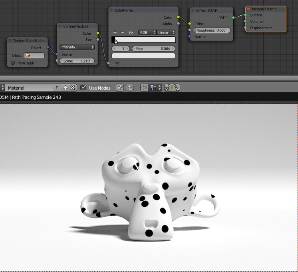Viewport: 298px width, 272px height.
Task: Adjust the Voronoi Scale 1.210 field
Action: coord(77,61)
